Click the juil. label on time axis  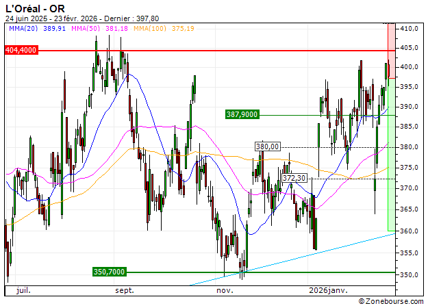[23, 290]
